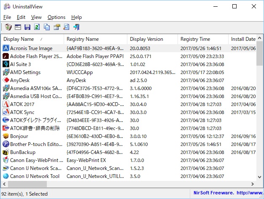Screen dimensions: 264x199
Task: Click the Find magnifier toolbar icon
Action: [67, 27]
